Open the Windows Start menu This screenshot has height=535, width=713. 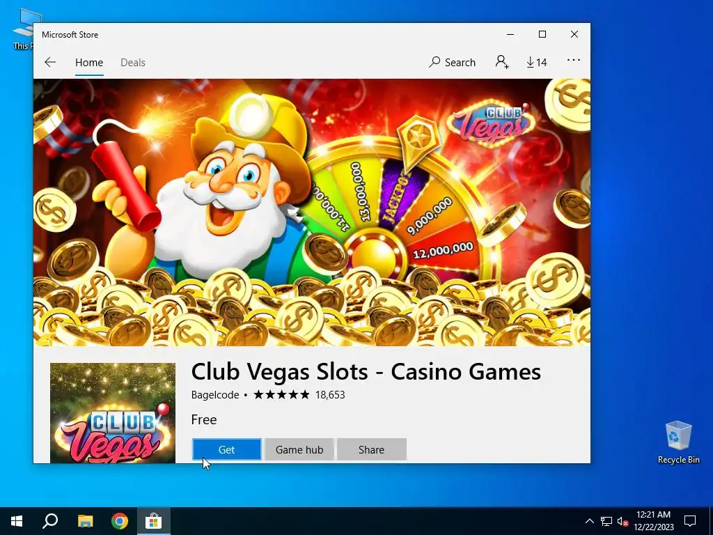17,521
